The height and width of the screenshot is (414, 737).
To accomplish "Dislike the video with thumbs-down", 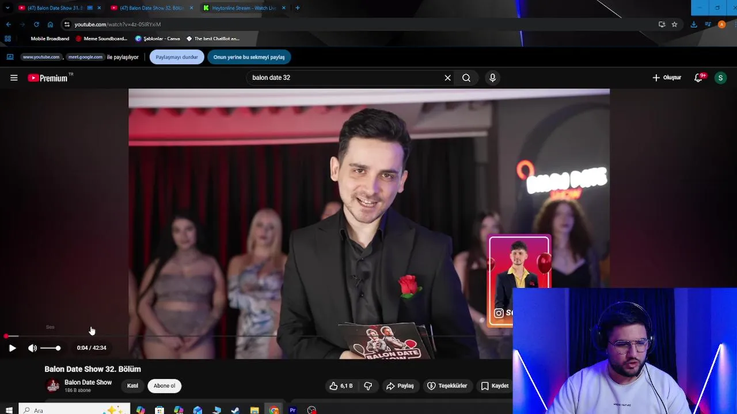I will pyautogui.click(x=368, y=386).
